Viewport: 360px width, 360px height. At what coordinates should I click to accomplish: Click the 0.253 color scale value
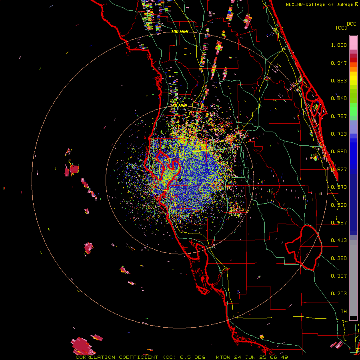click(x=339, y=294)
